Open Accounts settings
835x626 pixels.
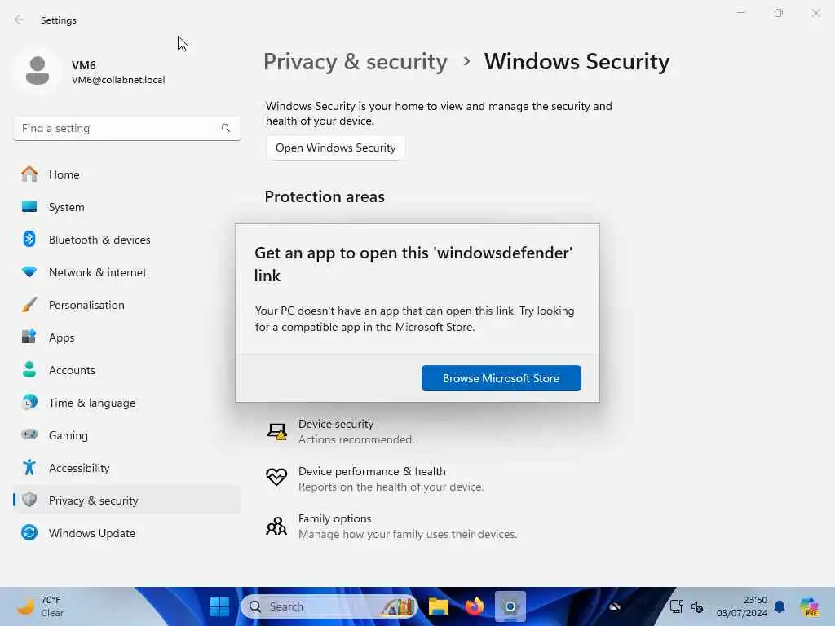(x=72, y=370)
